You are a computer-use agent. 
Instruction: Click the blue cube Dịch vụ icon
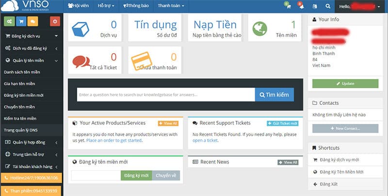point(81,29)
